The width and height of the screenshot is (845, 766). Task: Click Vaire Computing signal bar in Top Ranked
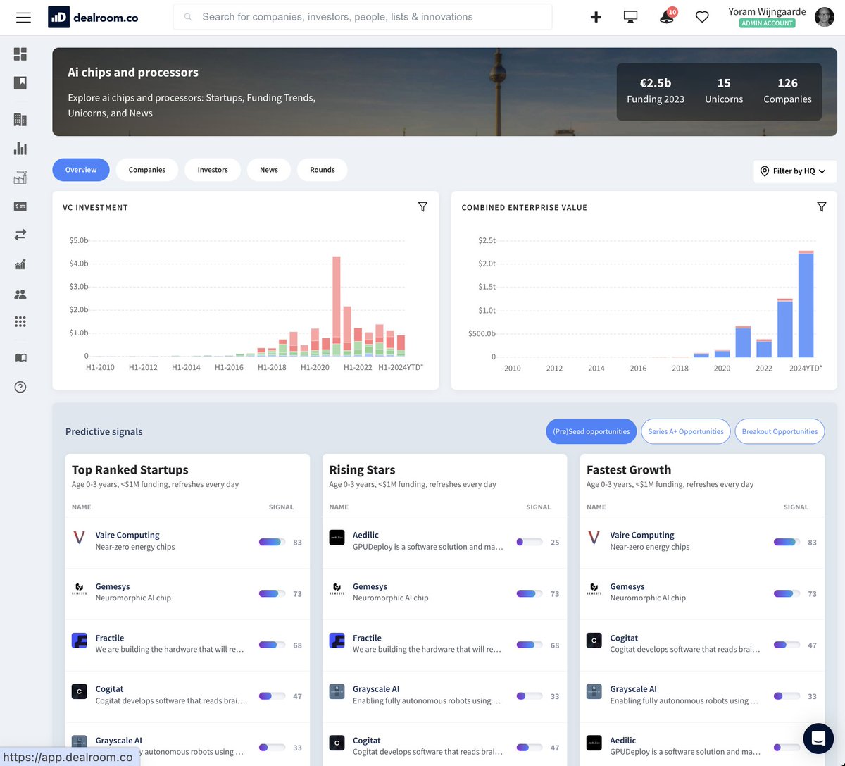[272, 542]
